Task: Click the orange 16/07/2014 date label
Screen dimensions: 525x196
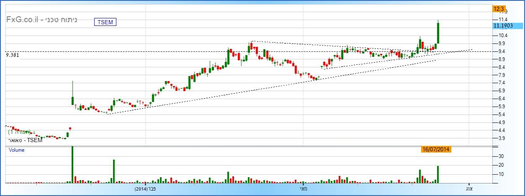Action: [x=436, y=149]
